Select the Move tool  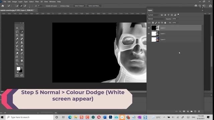(17, 28)
